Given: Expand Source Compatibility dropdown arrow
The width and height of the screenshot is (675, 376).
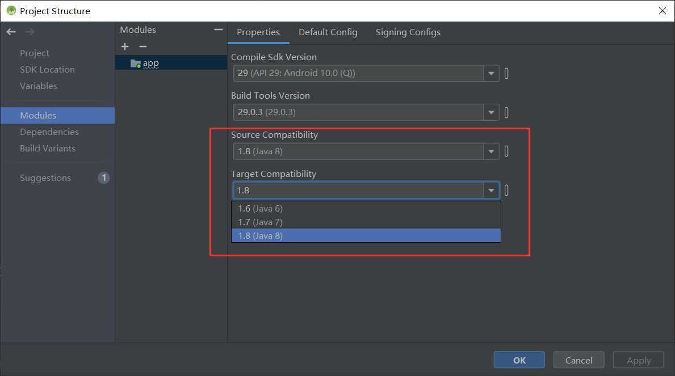Looking at the screenshot, I should 490,151.
